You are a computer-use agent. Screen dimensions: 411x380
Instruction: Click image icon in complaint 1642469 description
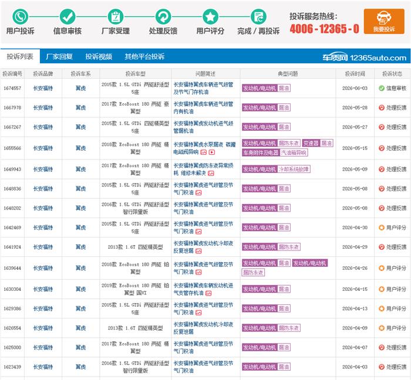(x=198, y=232)
